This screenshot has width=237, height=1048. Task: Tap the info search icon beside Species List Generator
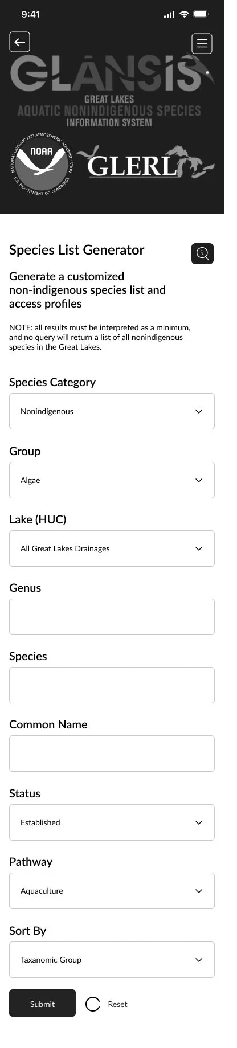pyautogui.click(x=214, y=268)
